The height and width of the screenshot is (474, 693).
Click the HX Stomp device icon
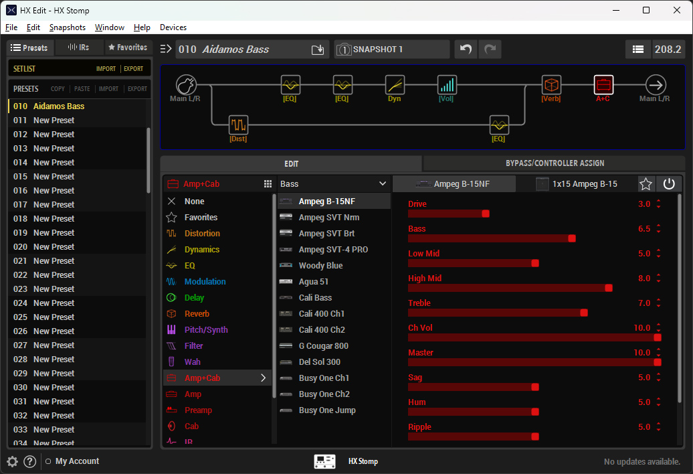pos(325,461)
